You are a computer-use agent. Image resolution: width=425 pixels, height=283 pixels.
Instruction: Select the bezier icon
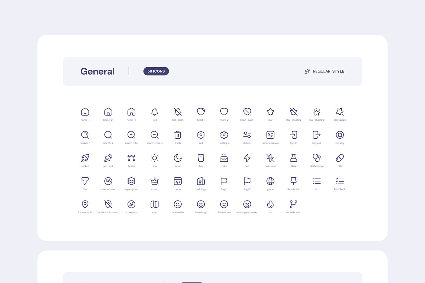pyautogui.click(x=131, y=158)
